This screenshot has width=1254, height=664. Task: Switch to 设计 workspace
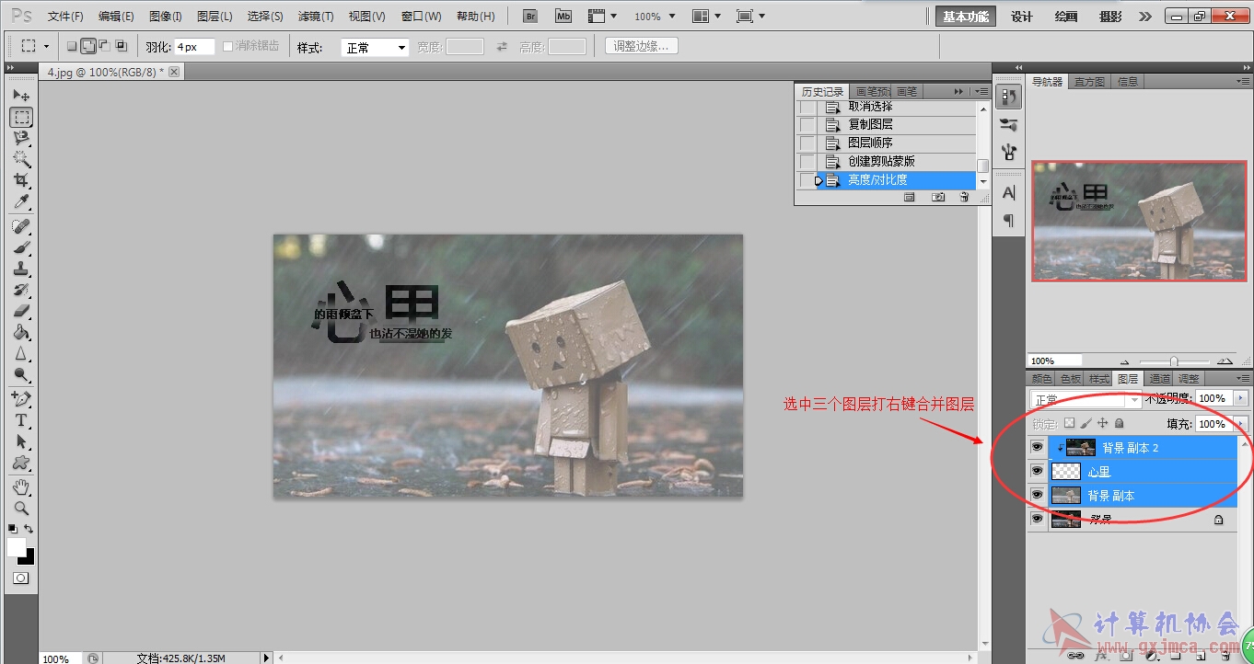(x=1022, y=17)
